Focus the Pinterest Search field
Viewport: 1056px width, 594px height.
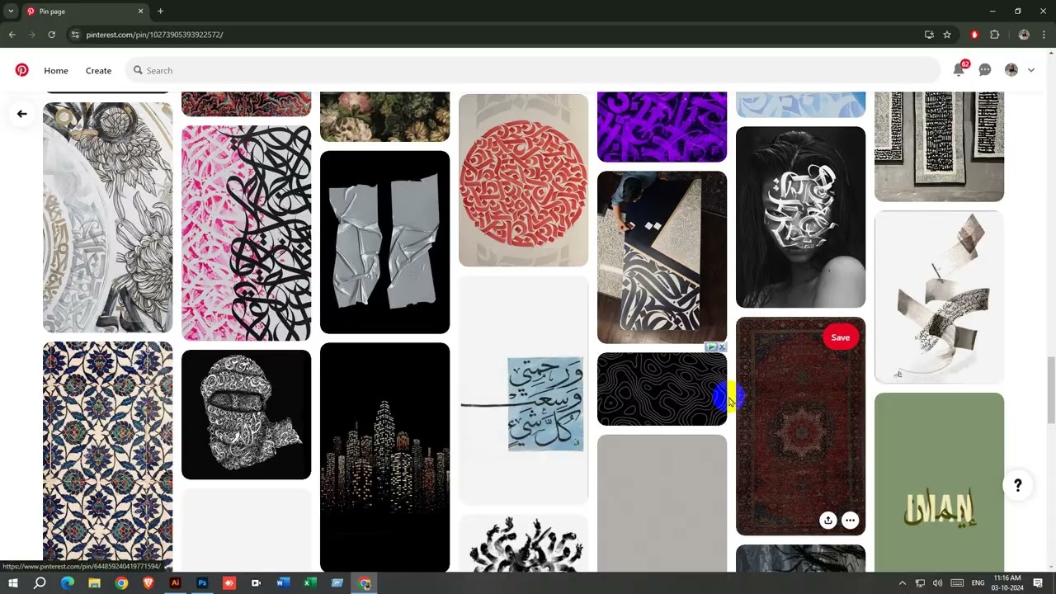coord(532,70)
